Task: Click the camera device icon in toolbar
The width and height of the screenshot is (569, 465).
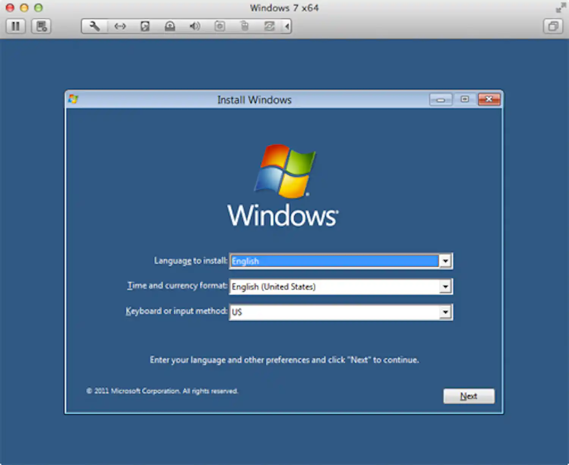Action: (220, 26)
